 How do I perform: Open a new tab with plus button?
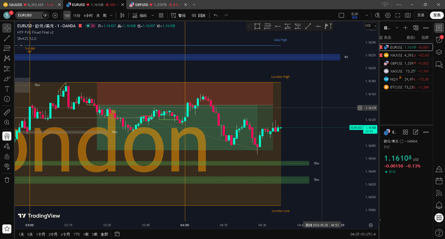click(x=194, y=4)
